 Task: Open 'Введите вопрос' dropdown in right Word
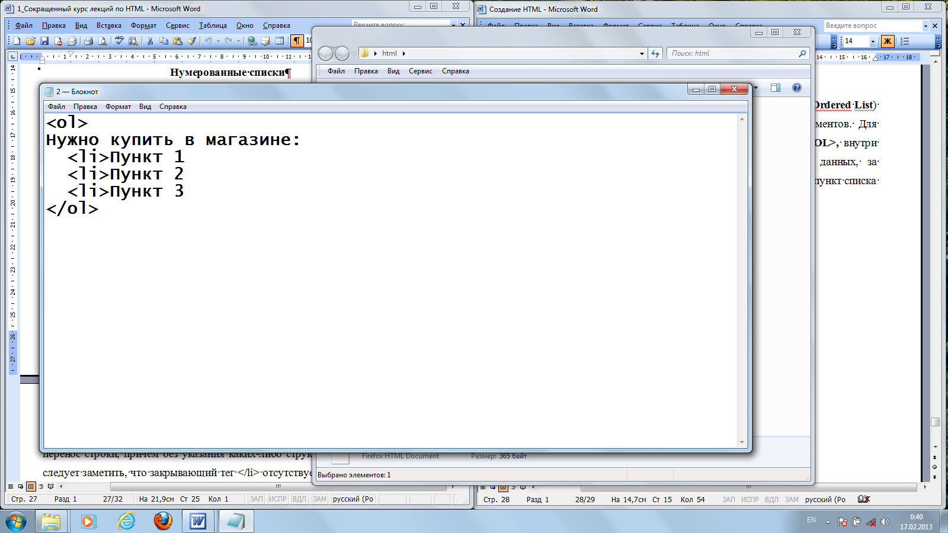[925, 25]
